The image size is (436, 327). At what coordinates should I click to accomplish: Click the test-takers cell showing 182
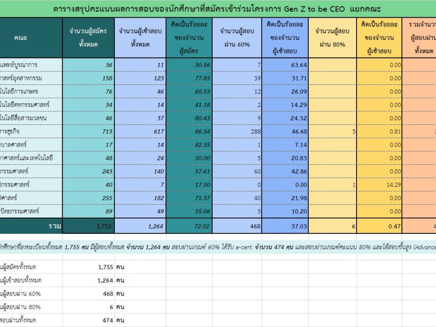pos(140,198)
